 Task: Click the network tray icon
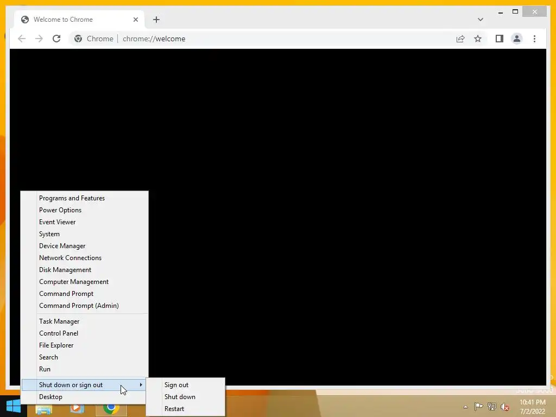point(491,407)
